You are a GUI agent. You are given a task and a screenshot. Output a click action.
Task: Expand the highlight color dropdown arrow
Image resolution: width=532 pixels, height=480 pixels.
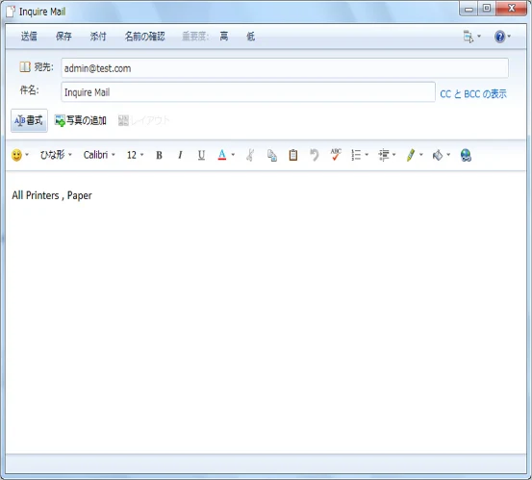click(421, 155)
